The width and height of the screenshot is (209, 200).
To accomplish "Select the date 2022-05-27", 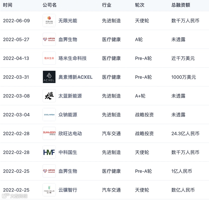I will [16, 39].
